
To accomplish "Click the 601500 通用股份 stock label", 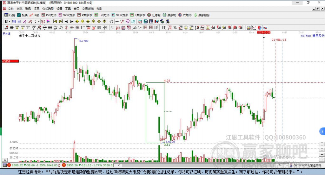I will [x=312, y=36].
